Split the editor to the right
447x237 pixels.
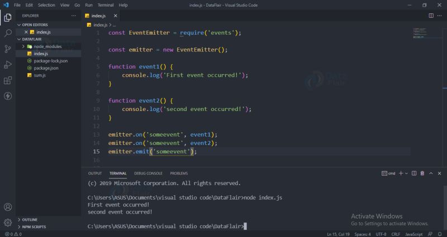point(431,16)
